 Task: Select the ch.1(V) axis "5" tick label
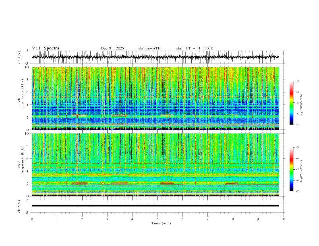28,51
